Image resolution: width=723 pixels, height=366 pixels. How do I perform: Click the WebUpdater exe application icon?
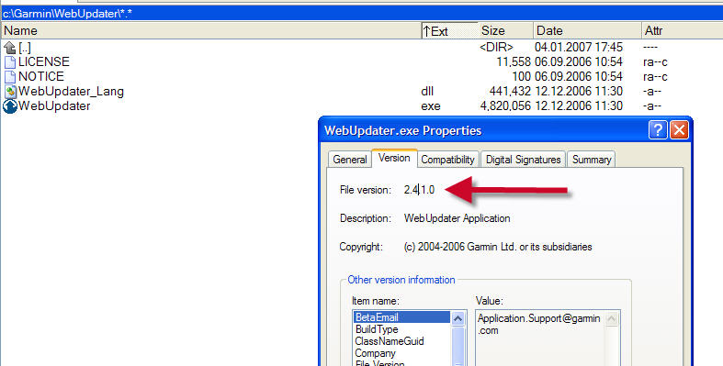coord(10,106)
